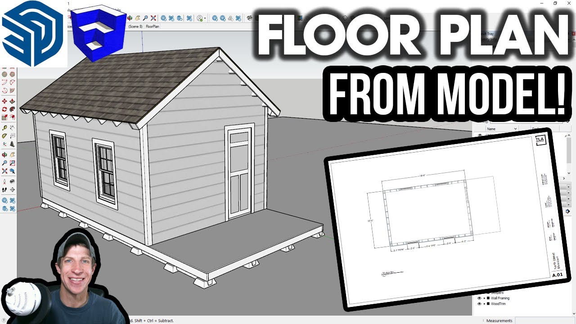The image size is (576, 324).
Task: Select the Wall Framing tag name
Action: pos(500,298)
